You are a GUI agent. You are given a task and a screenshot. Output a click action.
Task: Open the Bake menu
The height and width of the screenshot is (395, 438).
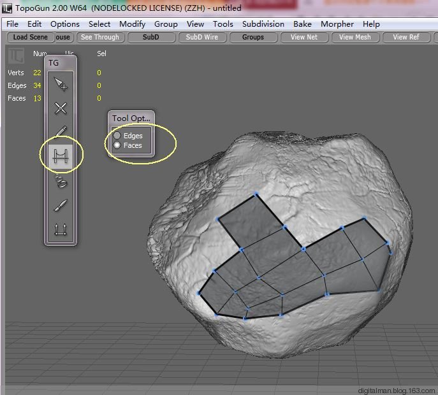[302, 24]
